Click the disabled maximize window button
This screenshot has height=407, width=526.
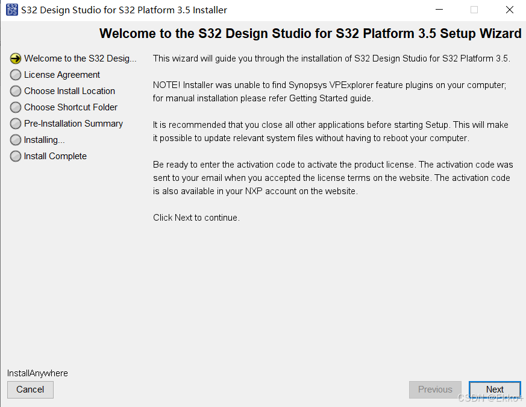click(x=474, y=10)
